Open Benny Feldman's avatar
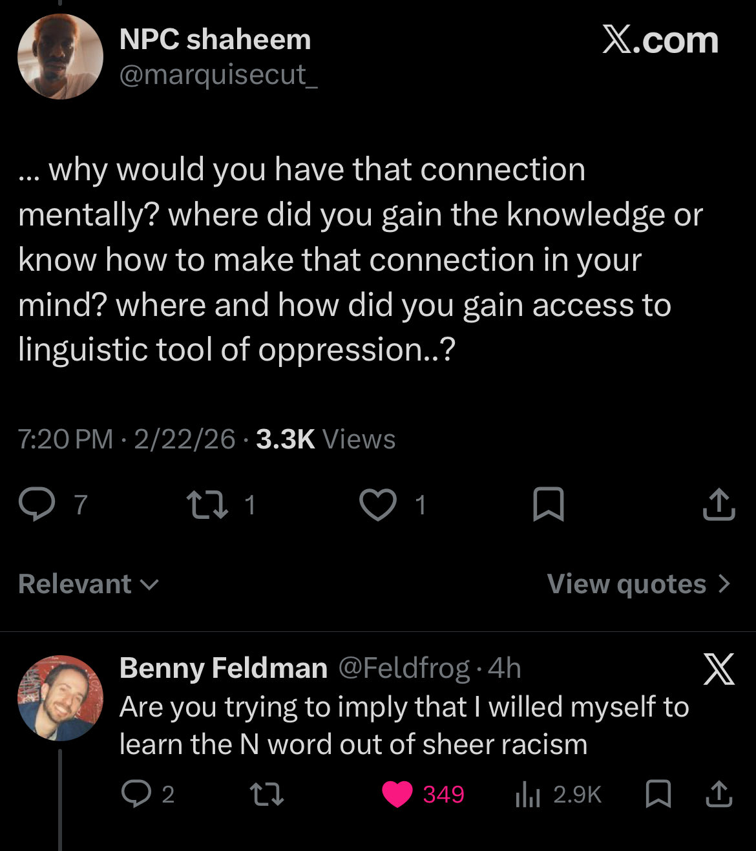 pos(60,698)
